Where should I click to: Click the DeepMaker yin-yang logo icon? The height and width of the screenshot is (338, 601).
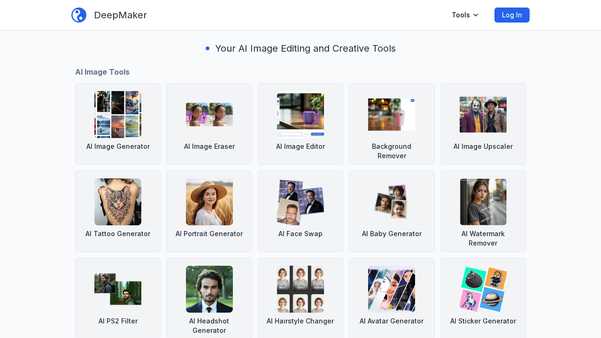click(x=79, y=15)
